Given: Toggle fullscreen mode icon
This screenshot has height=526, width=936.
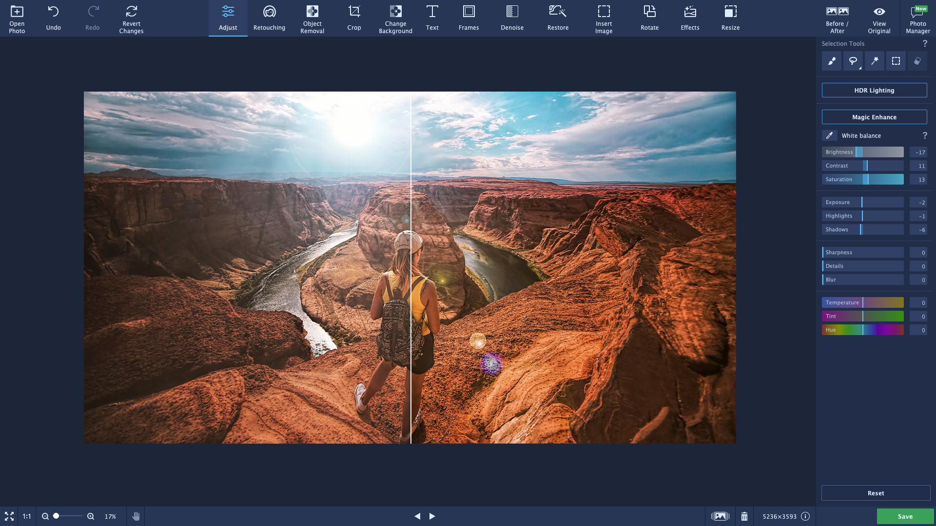Looking at the screenshot, I should (9, 516).
